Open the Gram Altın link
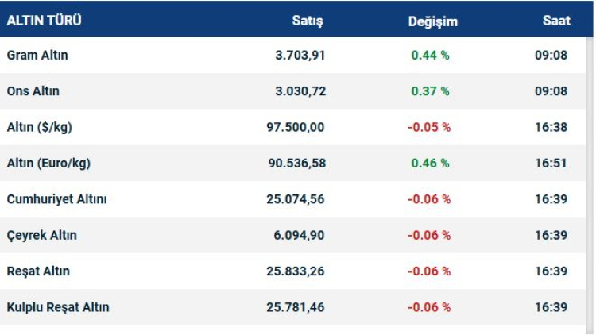This screenshot has width=596, height=335. coord(37,56)
